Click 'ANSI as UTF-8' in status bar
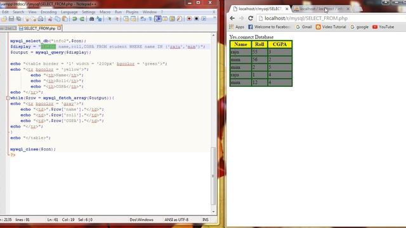The height and width of the screenshot is (228, 406). [176, 220]
